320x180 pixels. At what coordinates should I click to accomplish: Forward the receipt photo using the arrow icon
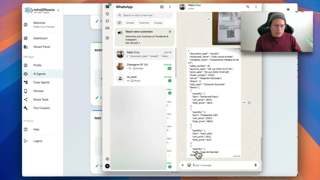click(x=208, y=19)
